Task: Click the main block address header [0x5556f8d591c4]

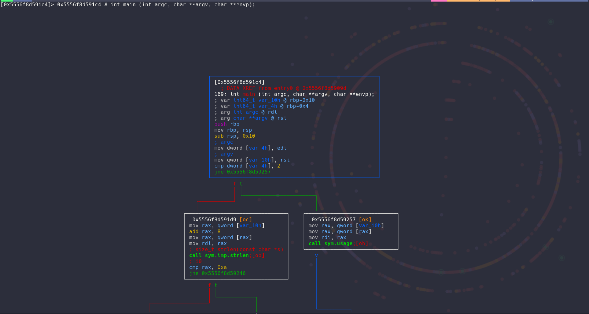Action: tap(239, 82)
